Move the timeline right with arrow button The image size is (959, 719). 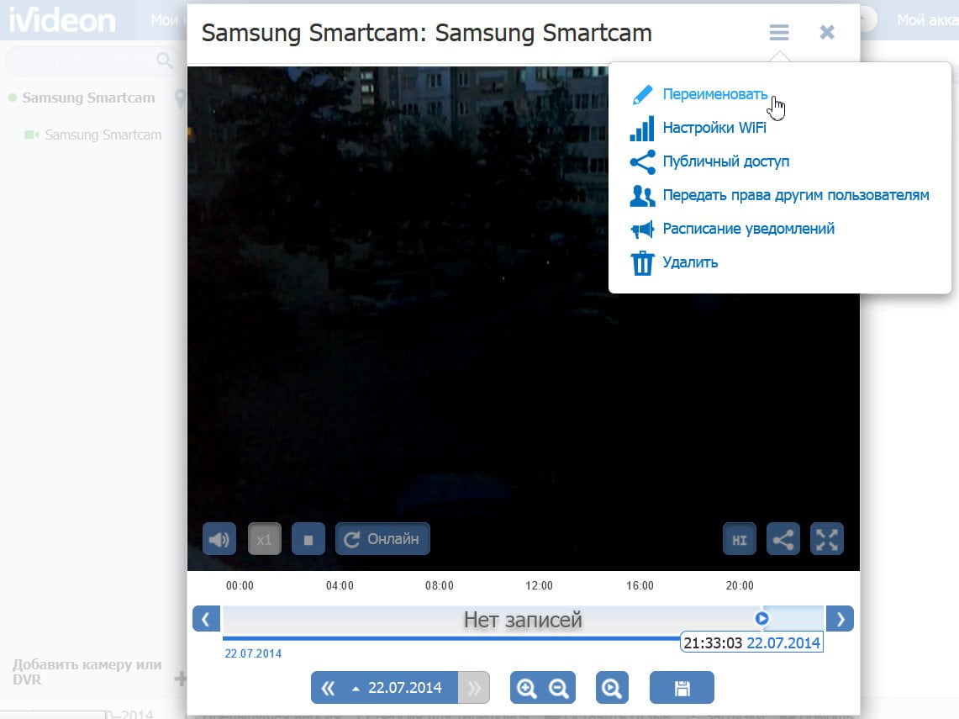tap(840, 619)
